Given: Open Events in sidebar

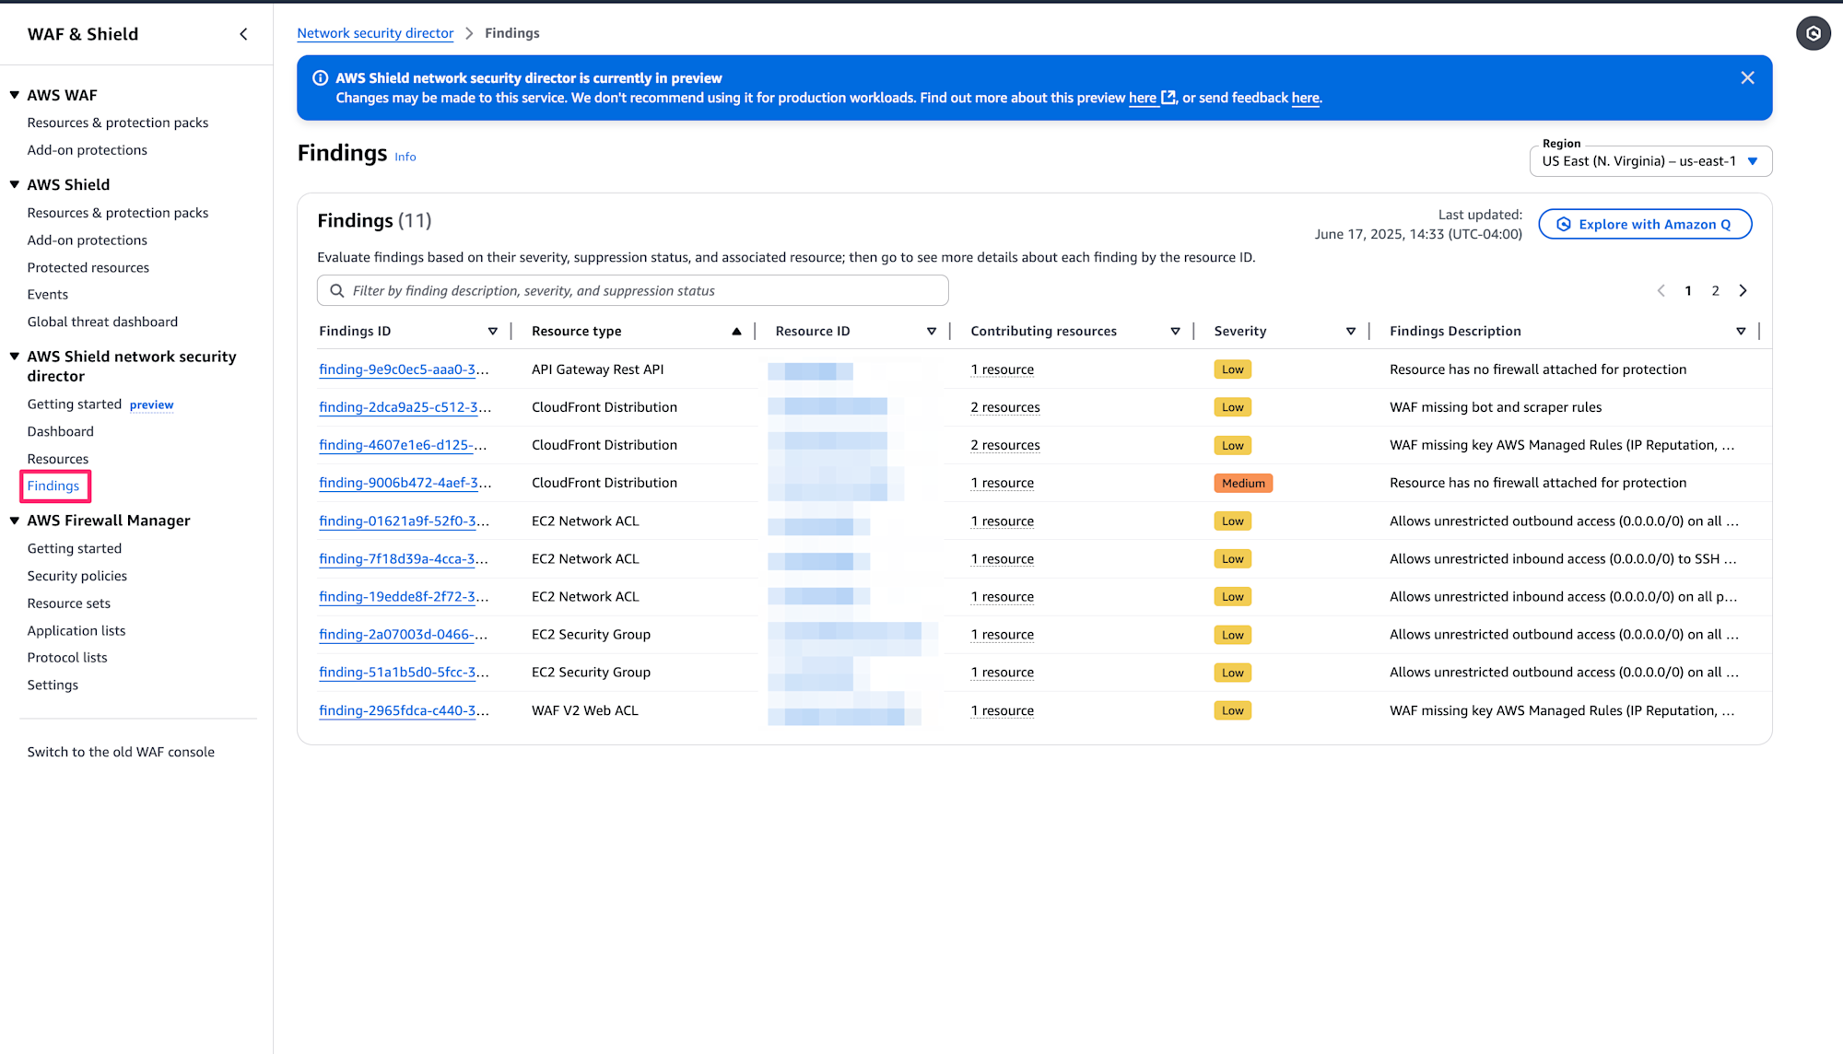Looking at the screenshot, I should (x=48, y=295).
